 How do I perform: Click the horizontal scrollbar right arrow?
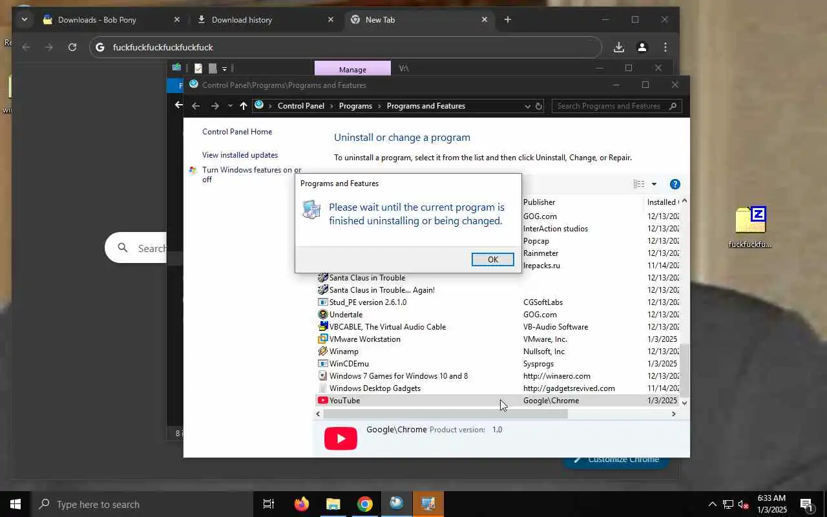pos(674,414)
